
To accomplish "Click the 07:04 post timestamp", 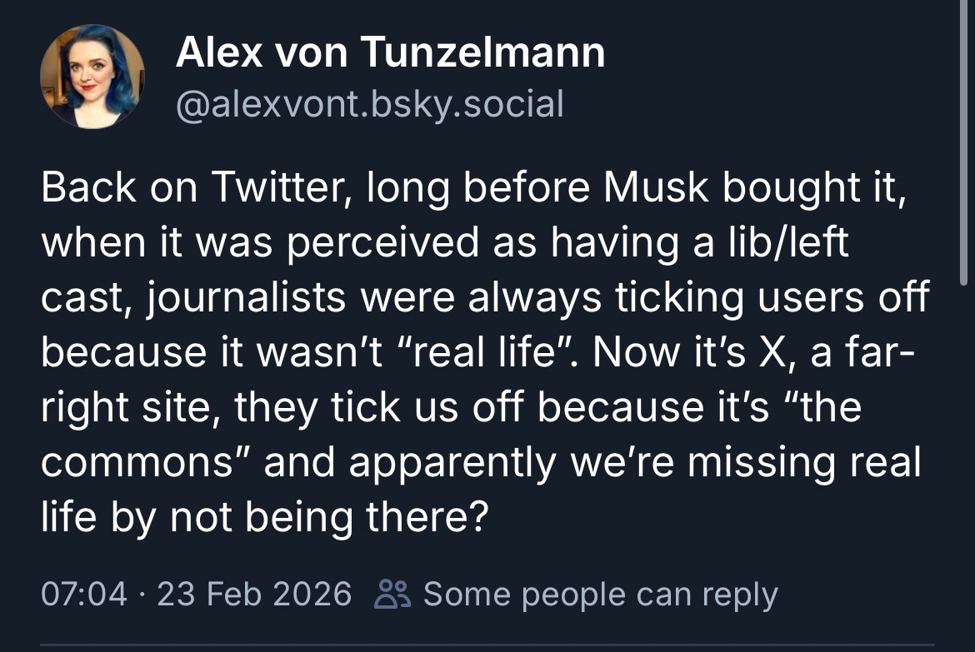I will coord(83,595).
